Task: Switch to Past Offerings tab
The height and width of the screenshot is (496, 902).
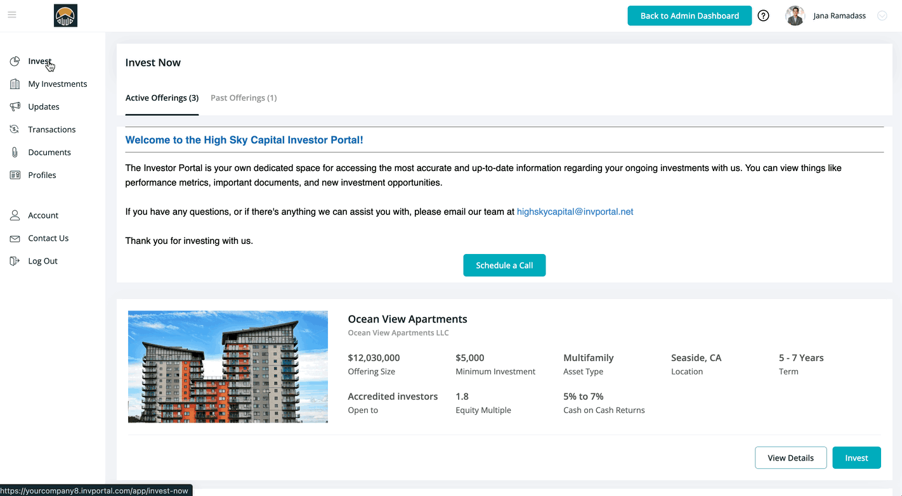Action: [x=244, y=98]
